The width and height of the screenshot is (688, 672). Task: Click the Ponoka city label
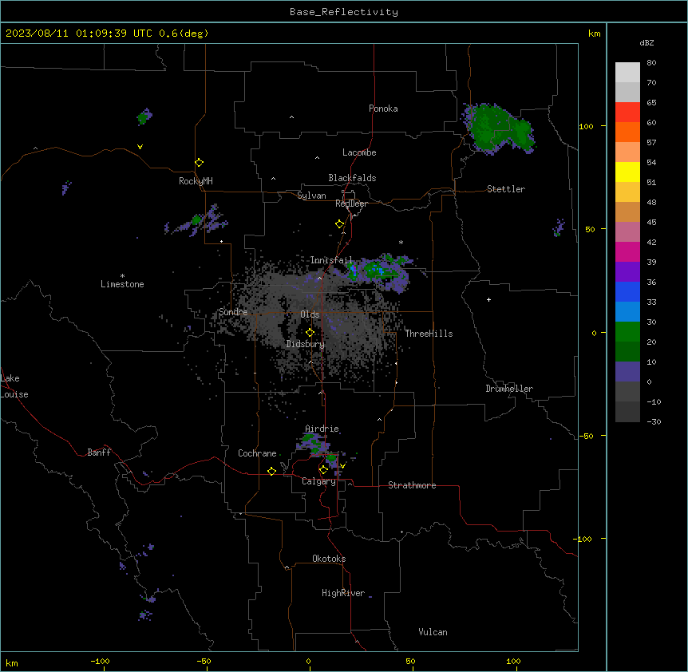(383, 109)
